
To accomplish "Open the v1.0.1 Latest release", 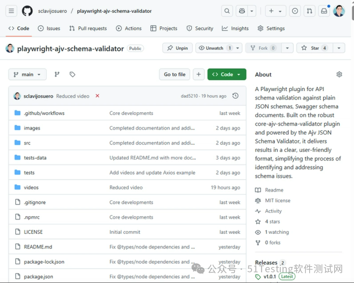I will (275, 277).
